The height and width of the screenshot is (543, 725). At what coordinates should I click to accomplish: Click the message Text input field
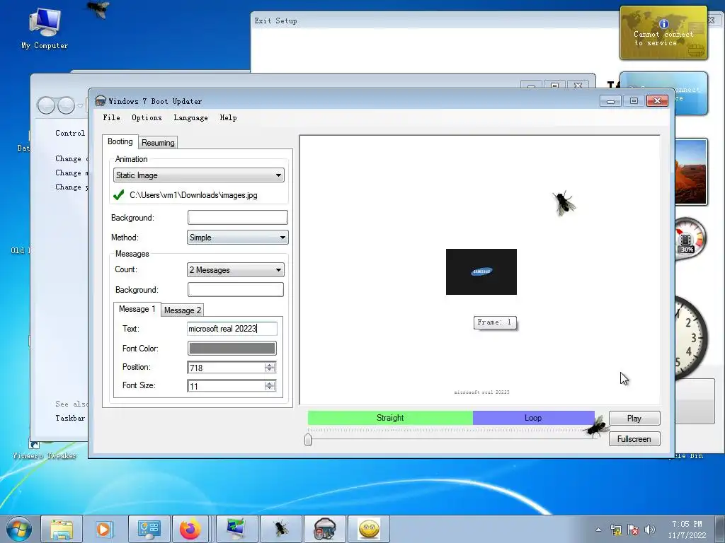(232, 329)
